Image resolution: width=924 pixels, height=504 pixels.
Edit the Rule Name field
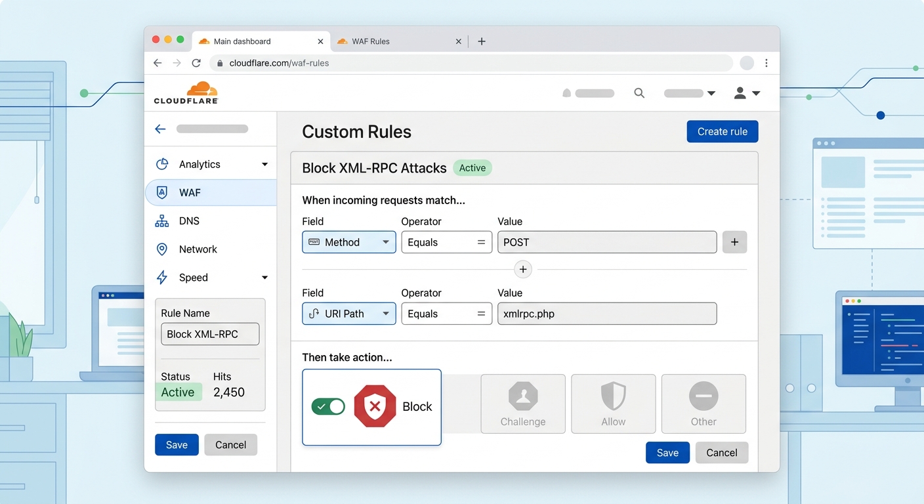[x=210, y=334]
